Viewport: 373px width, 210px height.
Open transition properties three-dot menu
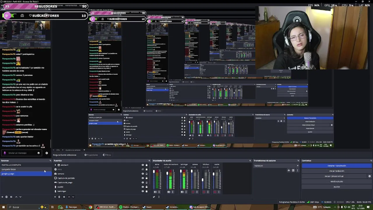pyautogui.click(x=297, y=170)
